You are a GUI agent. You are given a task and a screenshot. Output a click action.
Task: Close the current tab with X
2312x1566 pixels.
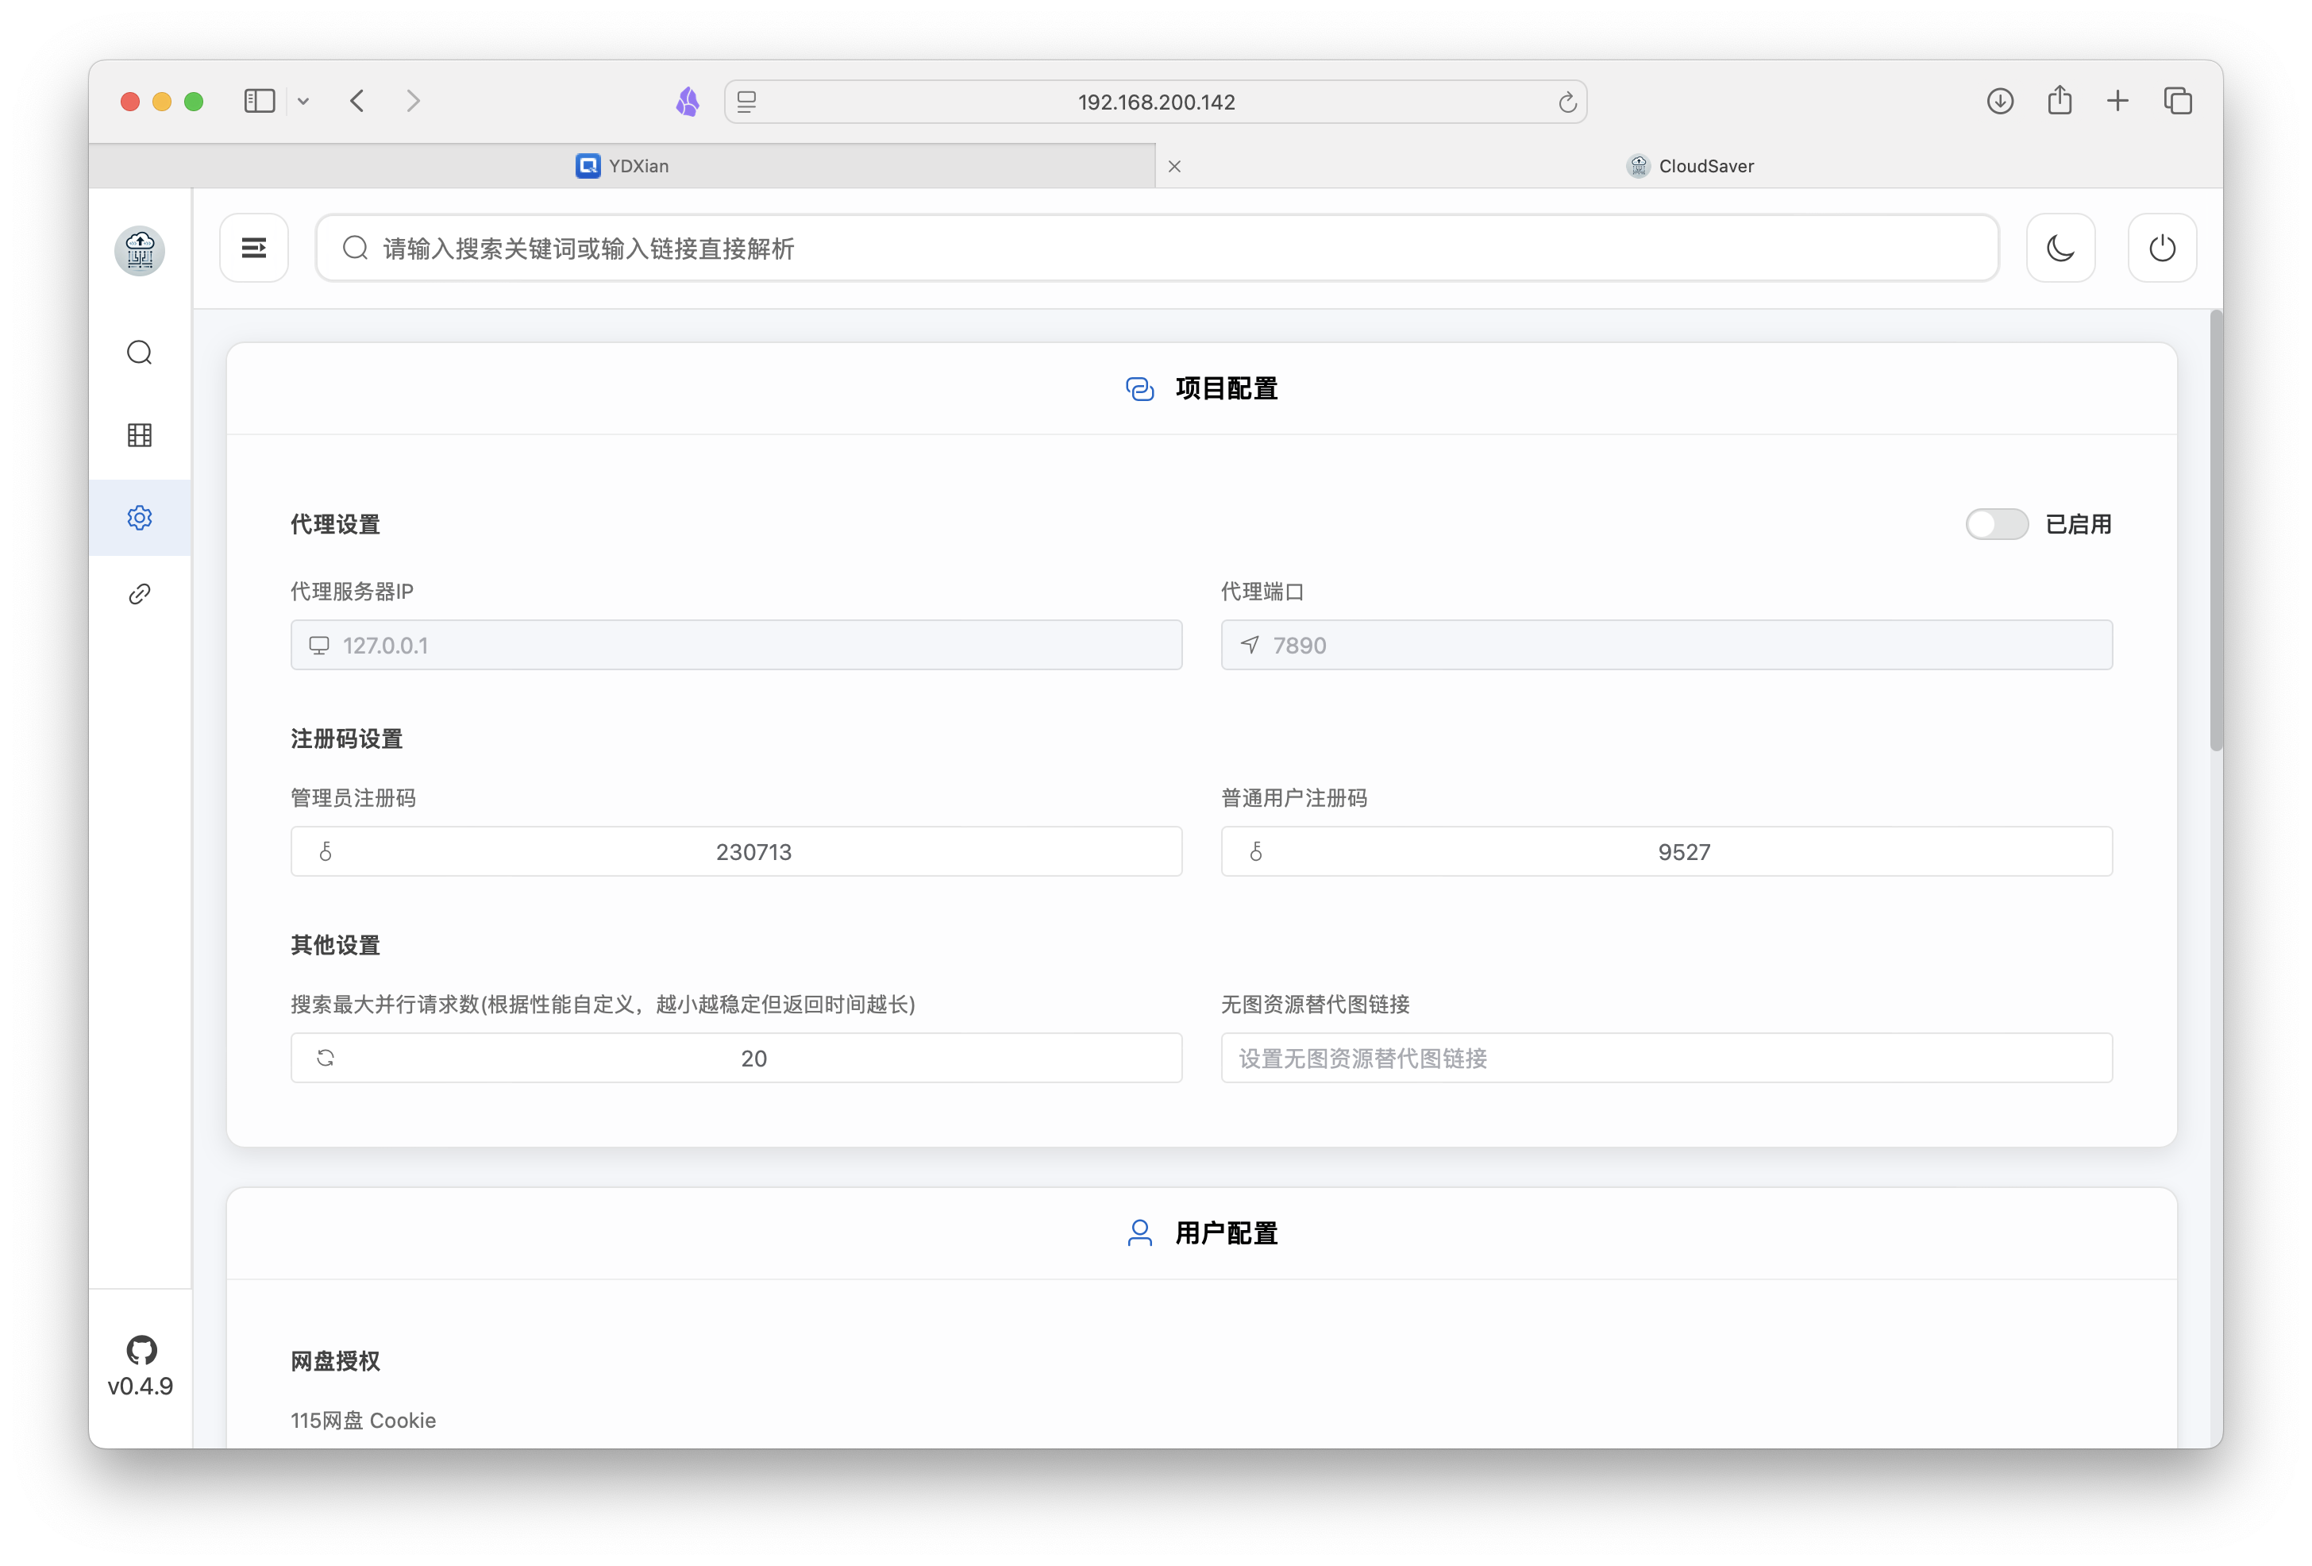(x=1174, y=166)
